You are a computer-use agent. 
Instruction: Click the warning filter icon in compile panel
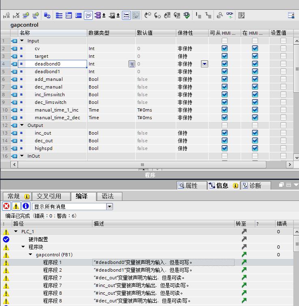pos(16,206)
